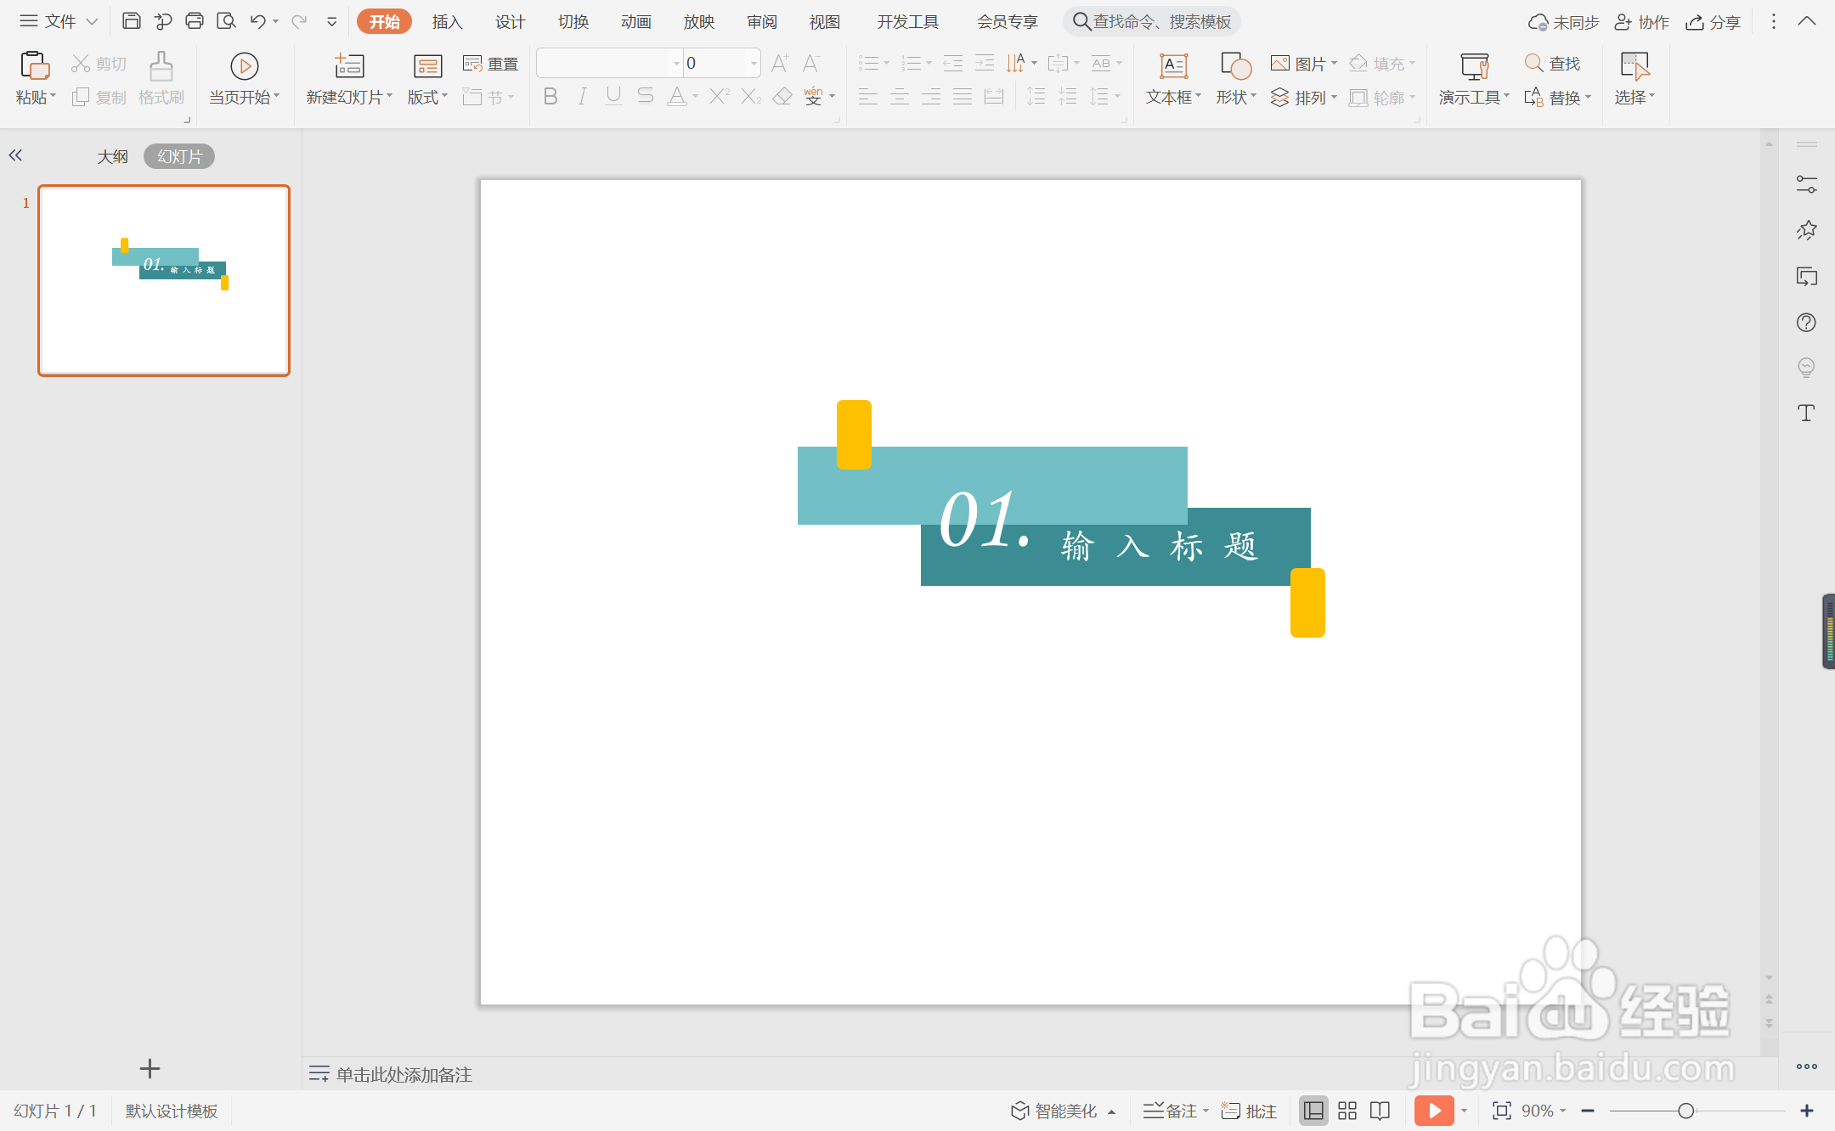Viewport: 1835px width, 1131px height.
Task: Click the Save icon in quick toolbar
Action: pyautogui.click(x=131, y=21)
